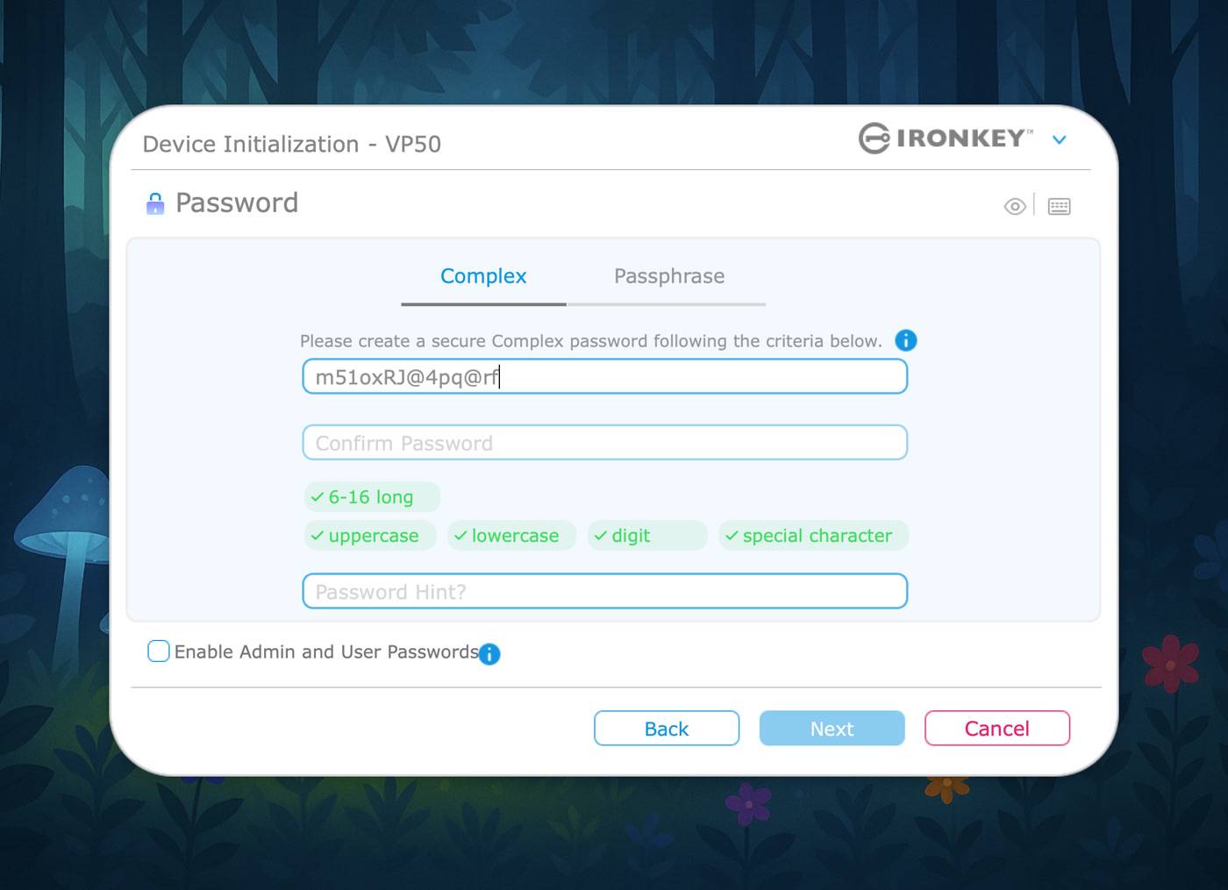1228x890 pixels.
Task: Open info icon beside password criteria text
Action: 906,340
